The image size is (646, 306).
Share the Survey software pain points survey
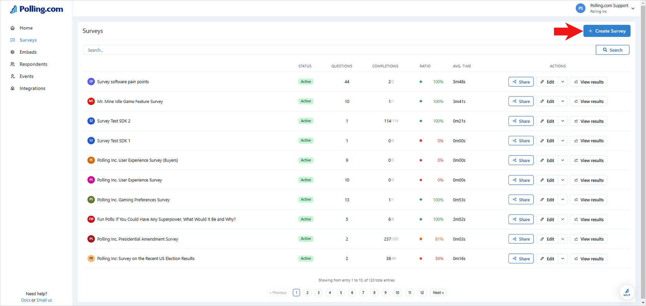coord(521,82)
